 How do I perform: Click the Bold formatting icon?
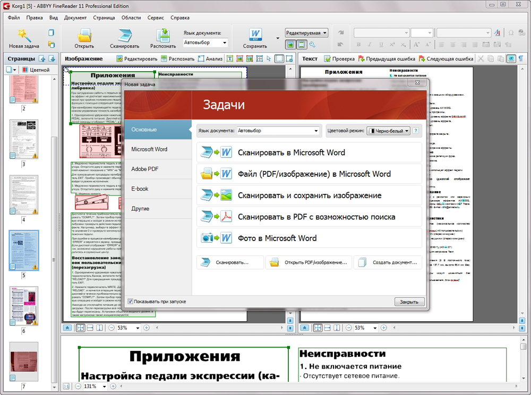coord(358,45)
